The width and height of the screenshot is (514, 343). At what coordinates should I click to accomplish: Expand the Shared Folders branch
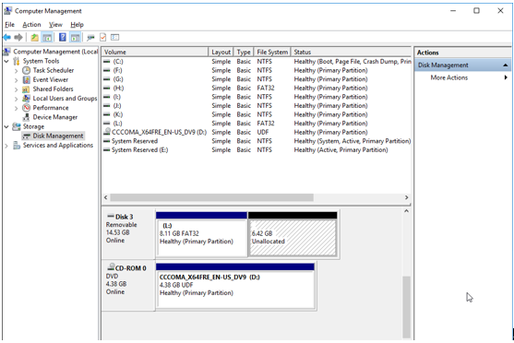coord(16,89)
